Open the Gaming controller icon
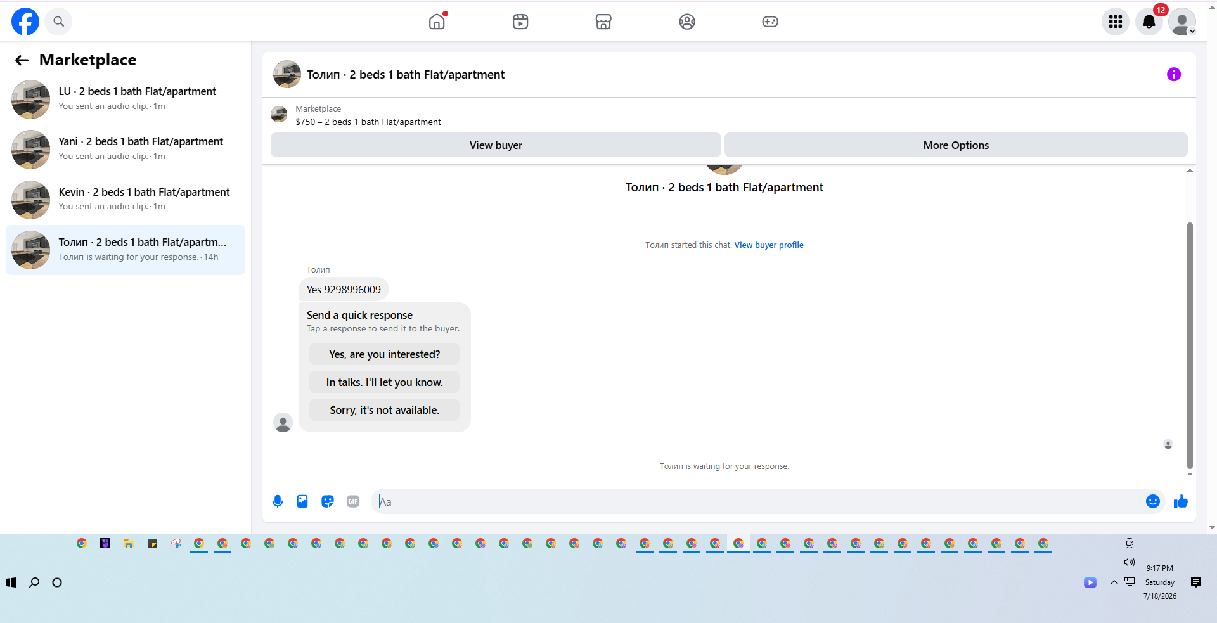Image resolution: width=1217 pixels, height=623 pixels. [770, 22]
